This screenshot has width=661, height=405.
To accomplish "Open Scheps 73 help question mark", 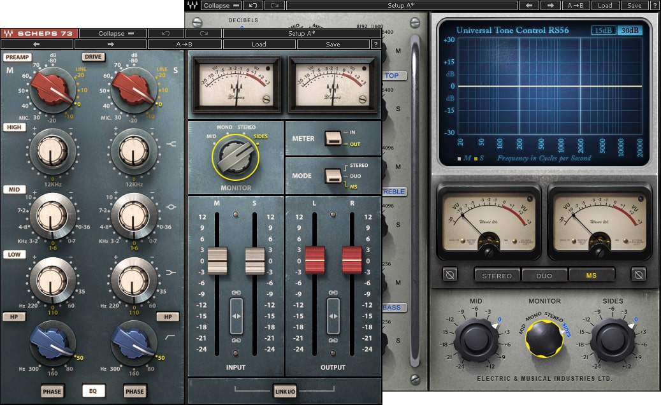I will [375, 44].
